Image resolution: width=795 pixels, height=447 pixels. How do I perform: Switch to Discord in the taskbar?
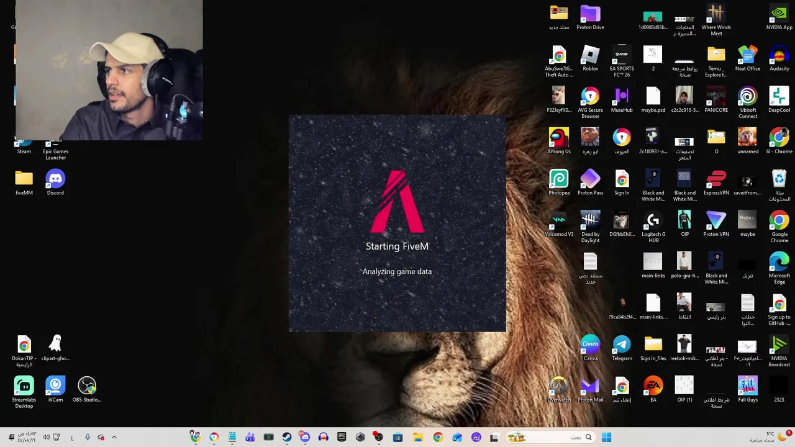pos(304,437)
